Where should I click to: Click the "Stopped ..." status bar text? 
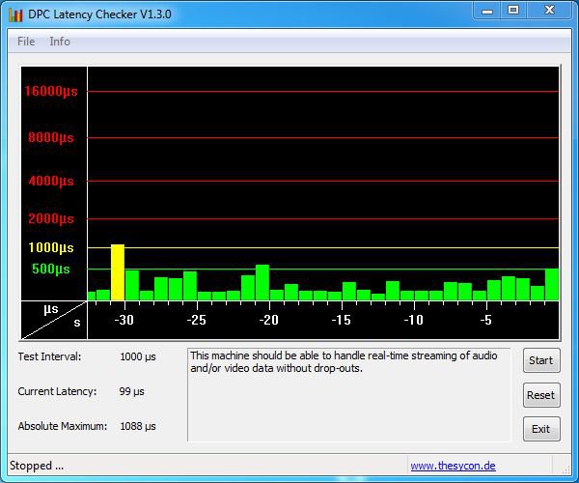coord(37,466)
